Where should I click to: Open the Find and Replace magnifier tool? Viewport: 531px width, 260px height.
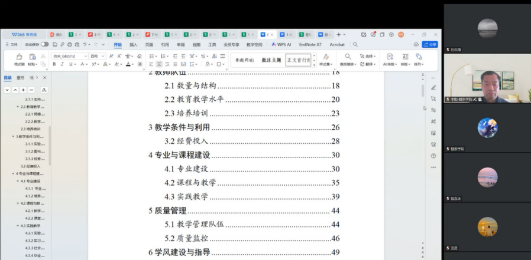(347, 57)
